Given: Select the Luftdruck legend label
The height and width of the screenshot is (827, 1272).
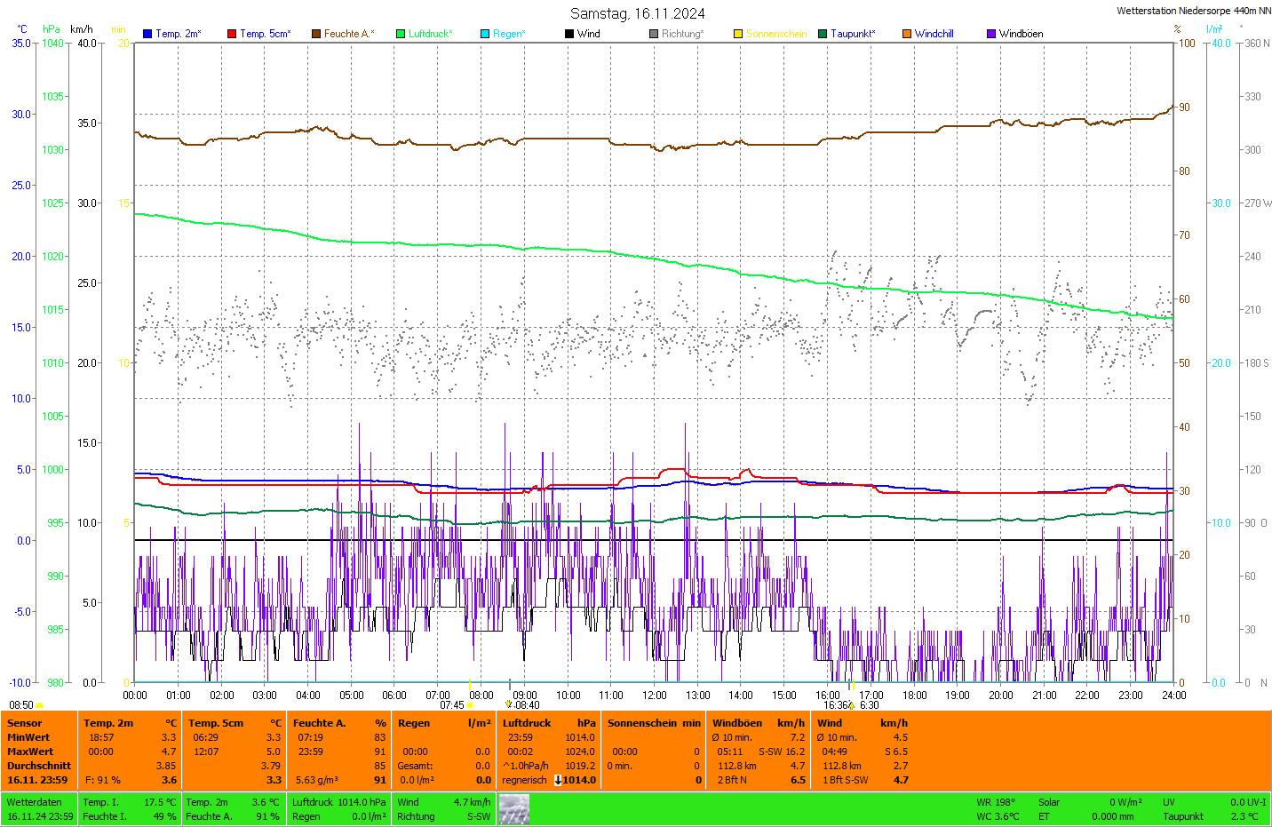Looking at the screenshot, I should (430, 34).
